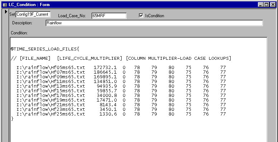Image resolution: width=278 pixels, height=142 pixels.
Task: Toggle the IsCondition checkbox
Action: click(141, 16)
